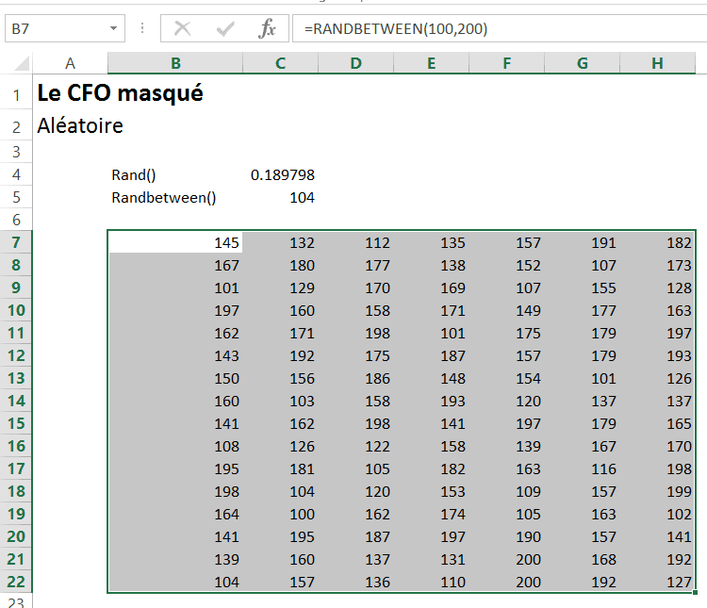Click the Enter checkmark icon in formula bar
707x608 pixels.
[225, 29]
